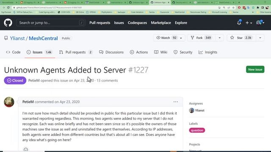Click the 'Labels' sidebar heading
Screen dimensions: 271x152
(x=194, y=124)
